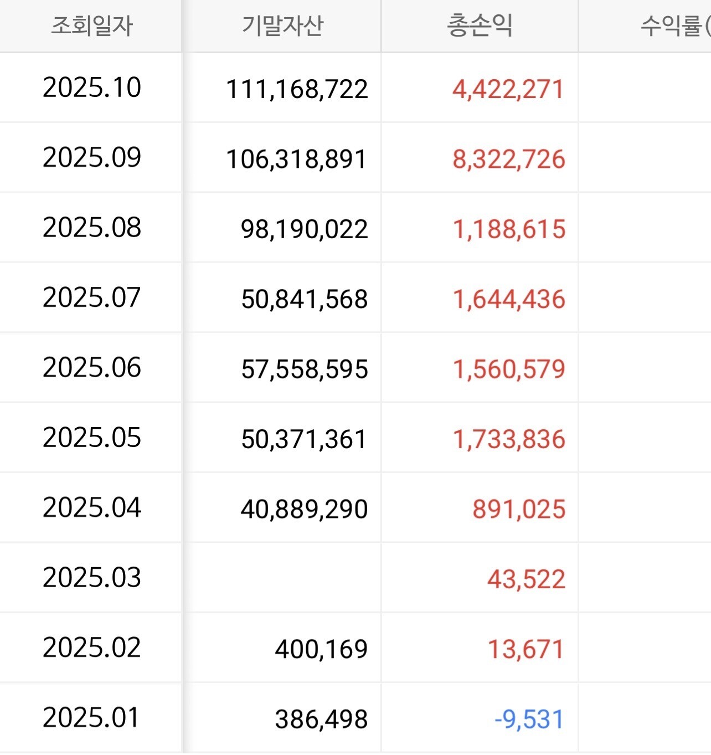Click the 2025.05 date cell
711x755 pixels.
pyautogui.click(x=92, y=438)
